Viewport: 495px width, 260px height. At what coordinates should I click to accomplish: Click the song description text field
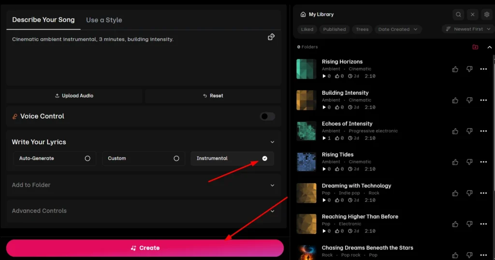143,58
